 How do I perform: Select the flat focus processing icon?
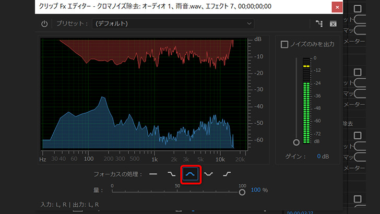tap(153, 174)
